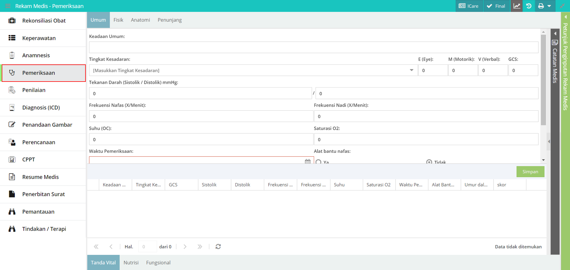The image size is (570, 270).
Task: Focus the Frekuensi Nafas field
Action: pyautogui.click(x=201, y=116)
